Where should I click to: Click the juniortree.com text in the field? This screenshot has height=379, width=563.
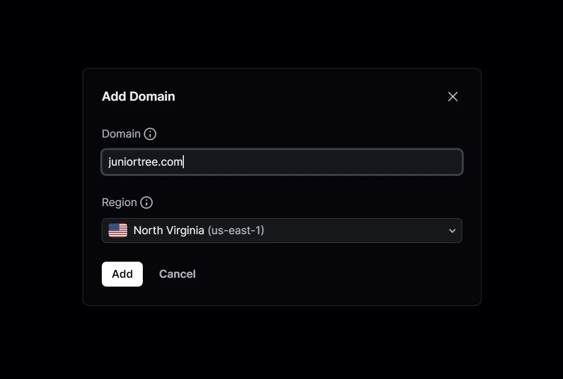pyautogui.click(x=145, y=162)
